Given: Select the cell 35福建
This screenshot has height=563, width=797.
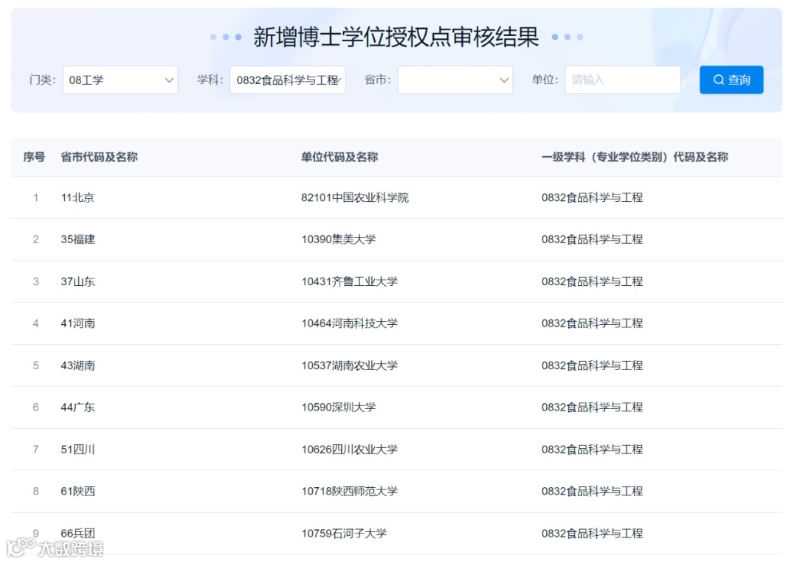Looking at the screenshot, I should [x=77, y=239].
